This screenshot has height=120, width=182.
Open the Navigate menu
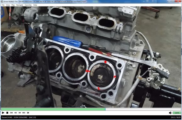pyautogui.click(x=20, y=5)
